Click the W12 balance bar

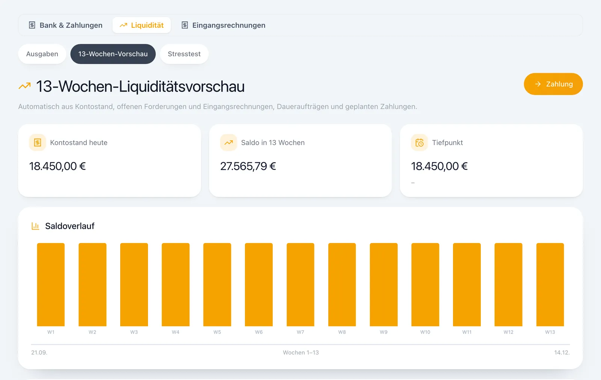[x=509, y=285]
